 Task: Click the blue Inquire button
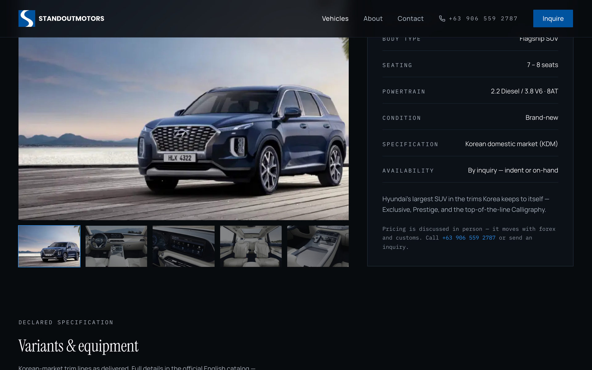pos(553,18)
